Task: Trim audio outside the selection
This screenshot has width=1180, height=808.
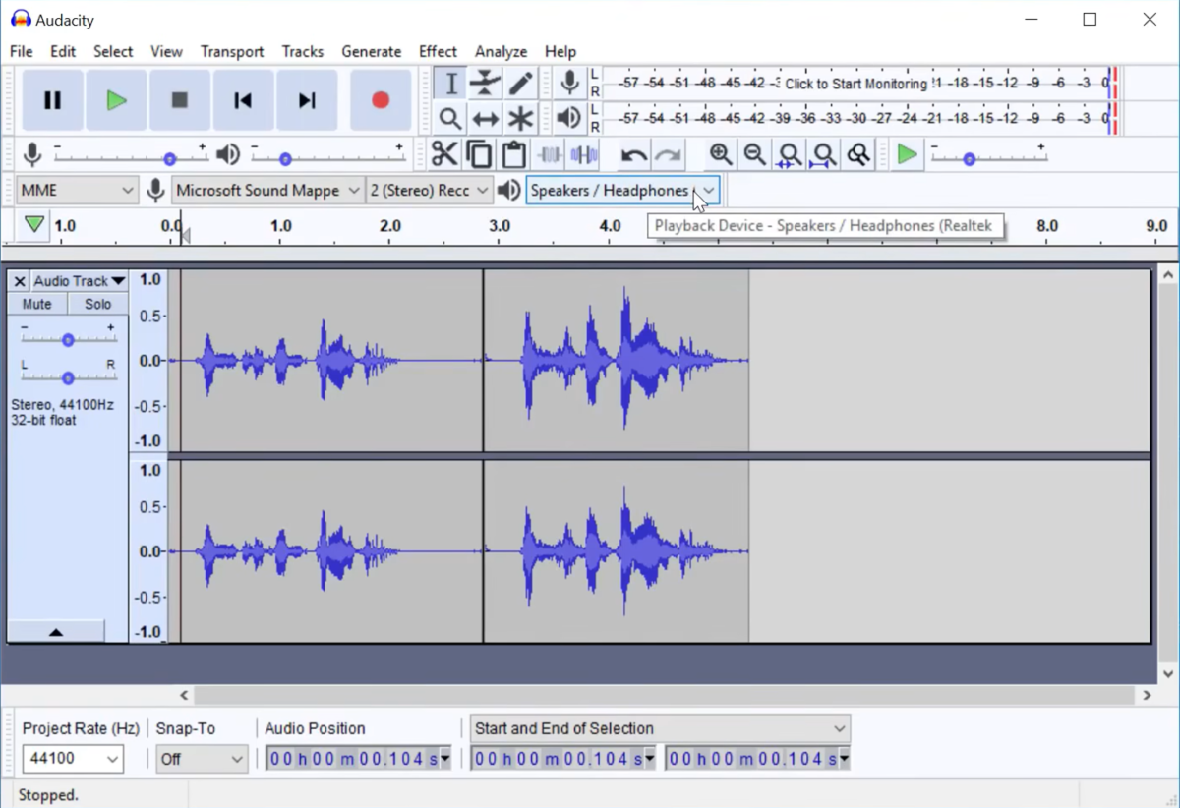Action: coord(549,154)
